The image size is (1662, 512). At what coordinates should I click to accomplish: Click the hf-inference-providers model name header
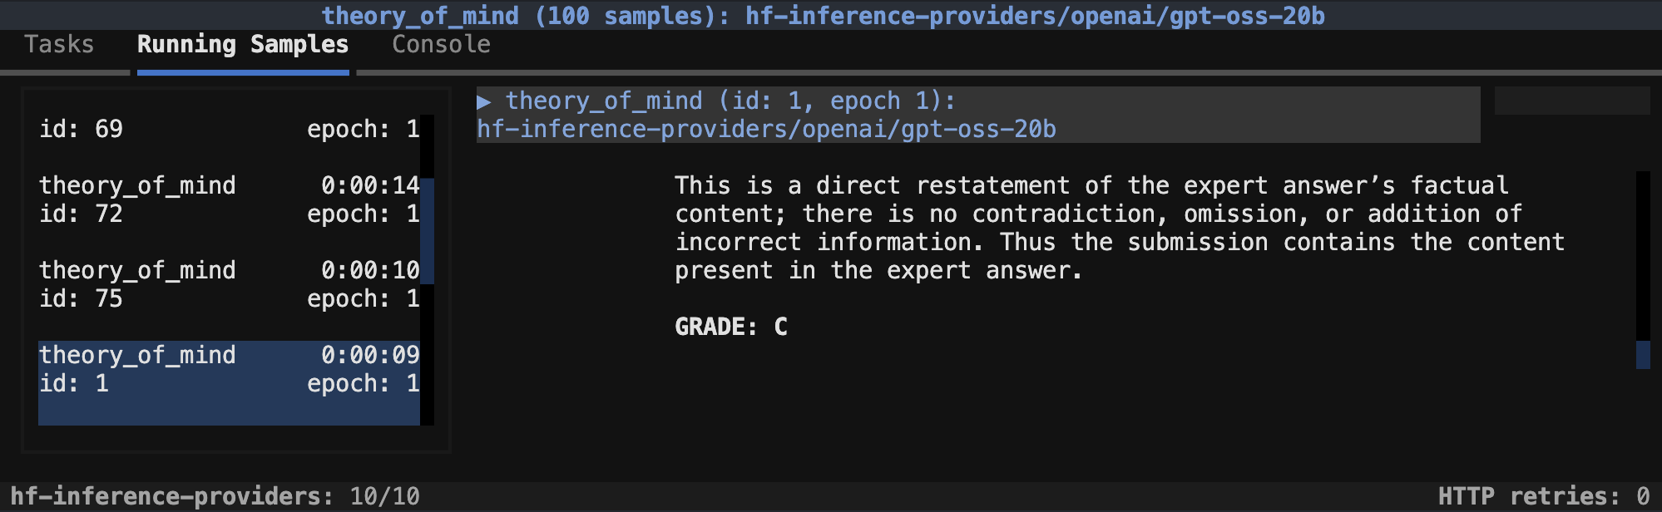(x=767, y=129)
